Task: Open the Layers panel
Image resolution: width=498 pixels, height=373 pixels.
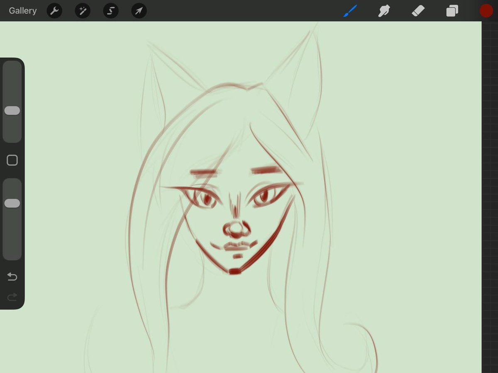Action: (452, 11)
